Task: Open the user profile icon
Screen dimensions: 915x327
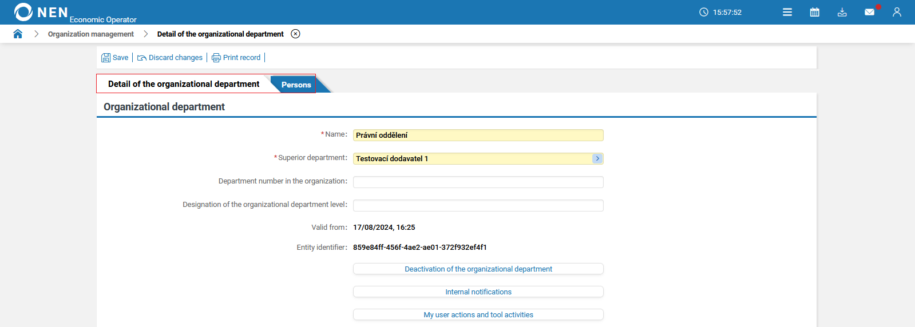Action: [897, 12]
